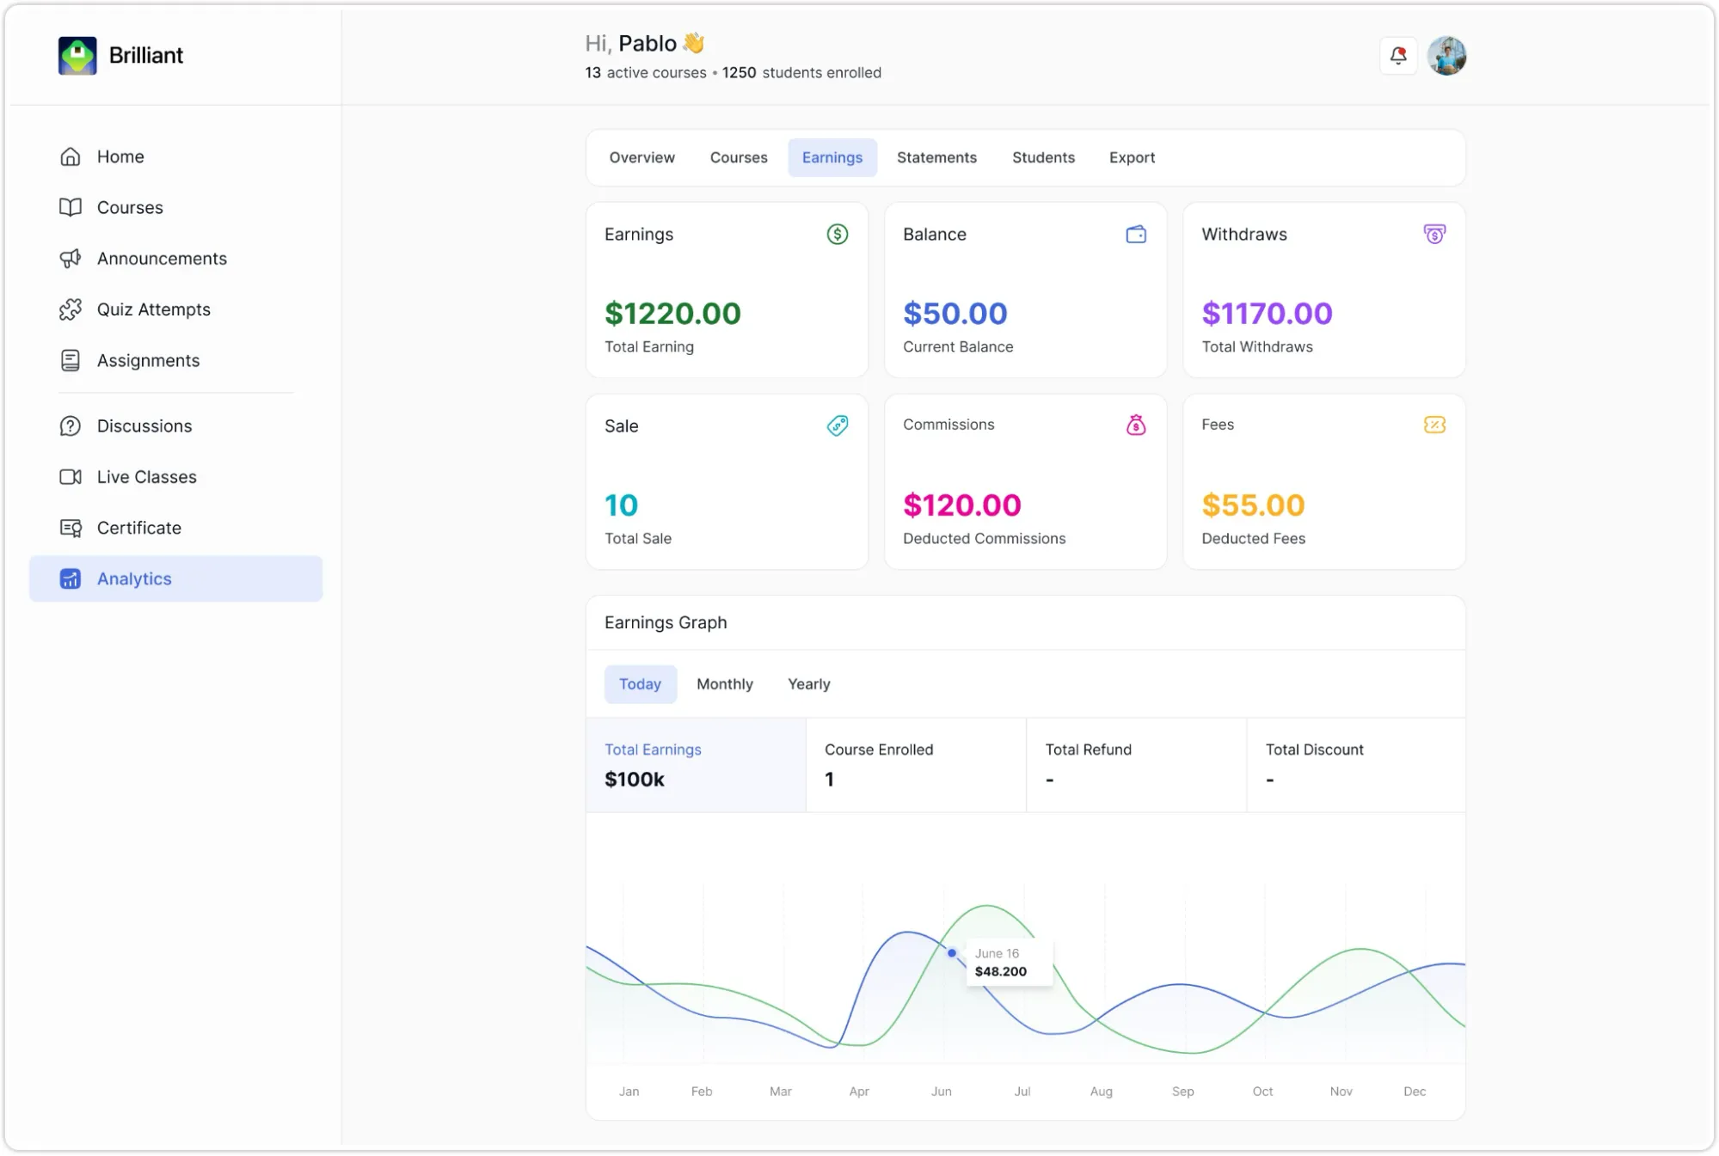Click the Brilliant logo icon

pyautogui.click(x=77, y=56)
